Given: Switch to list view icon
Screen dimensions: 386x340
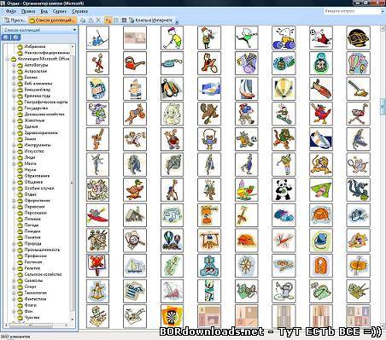Looking at the screenshot, I should [116, 21].
